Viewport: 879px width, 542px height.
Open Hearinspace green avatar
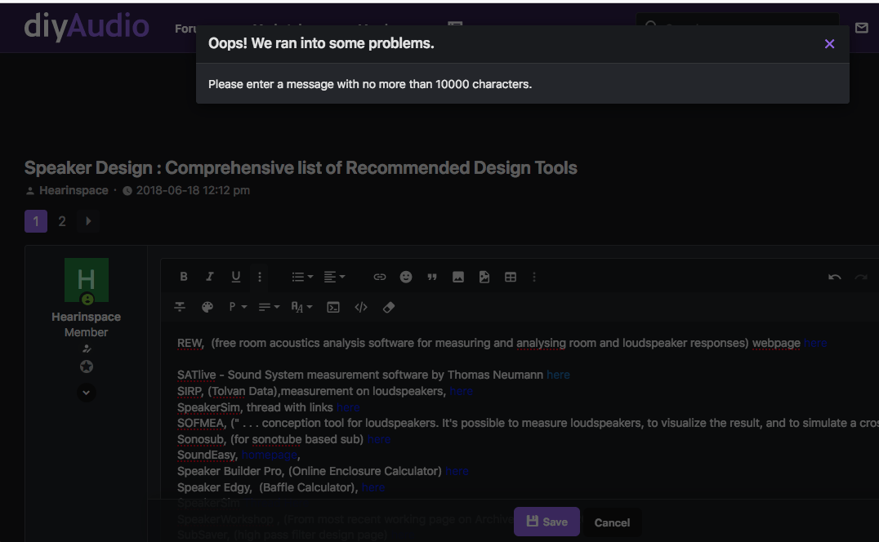[87, 280]
